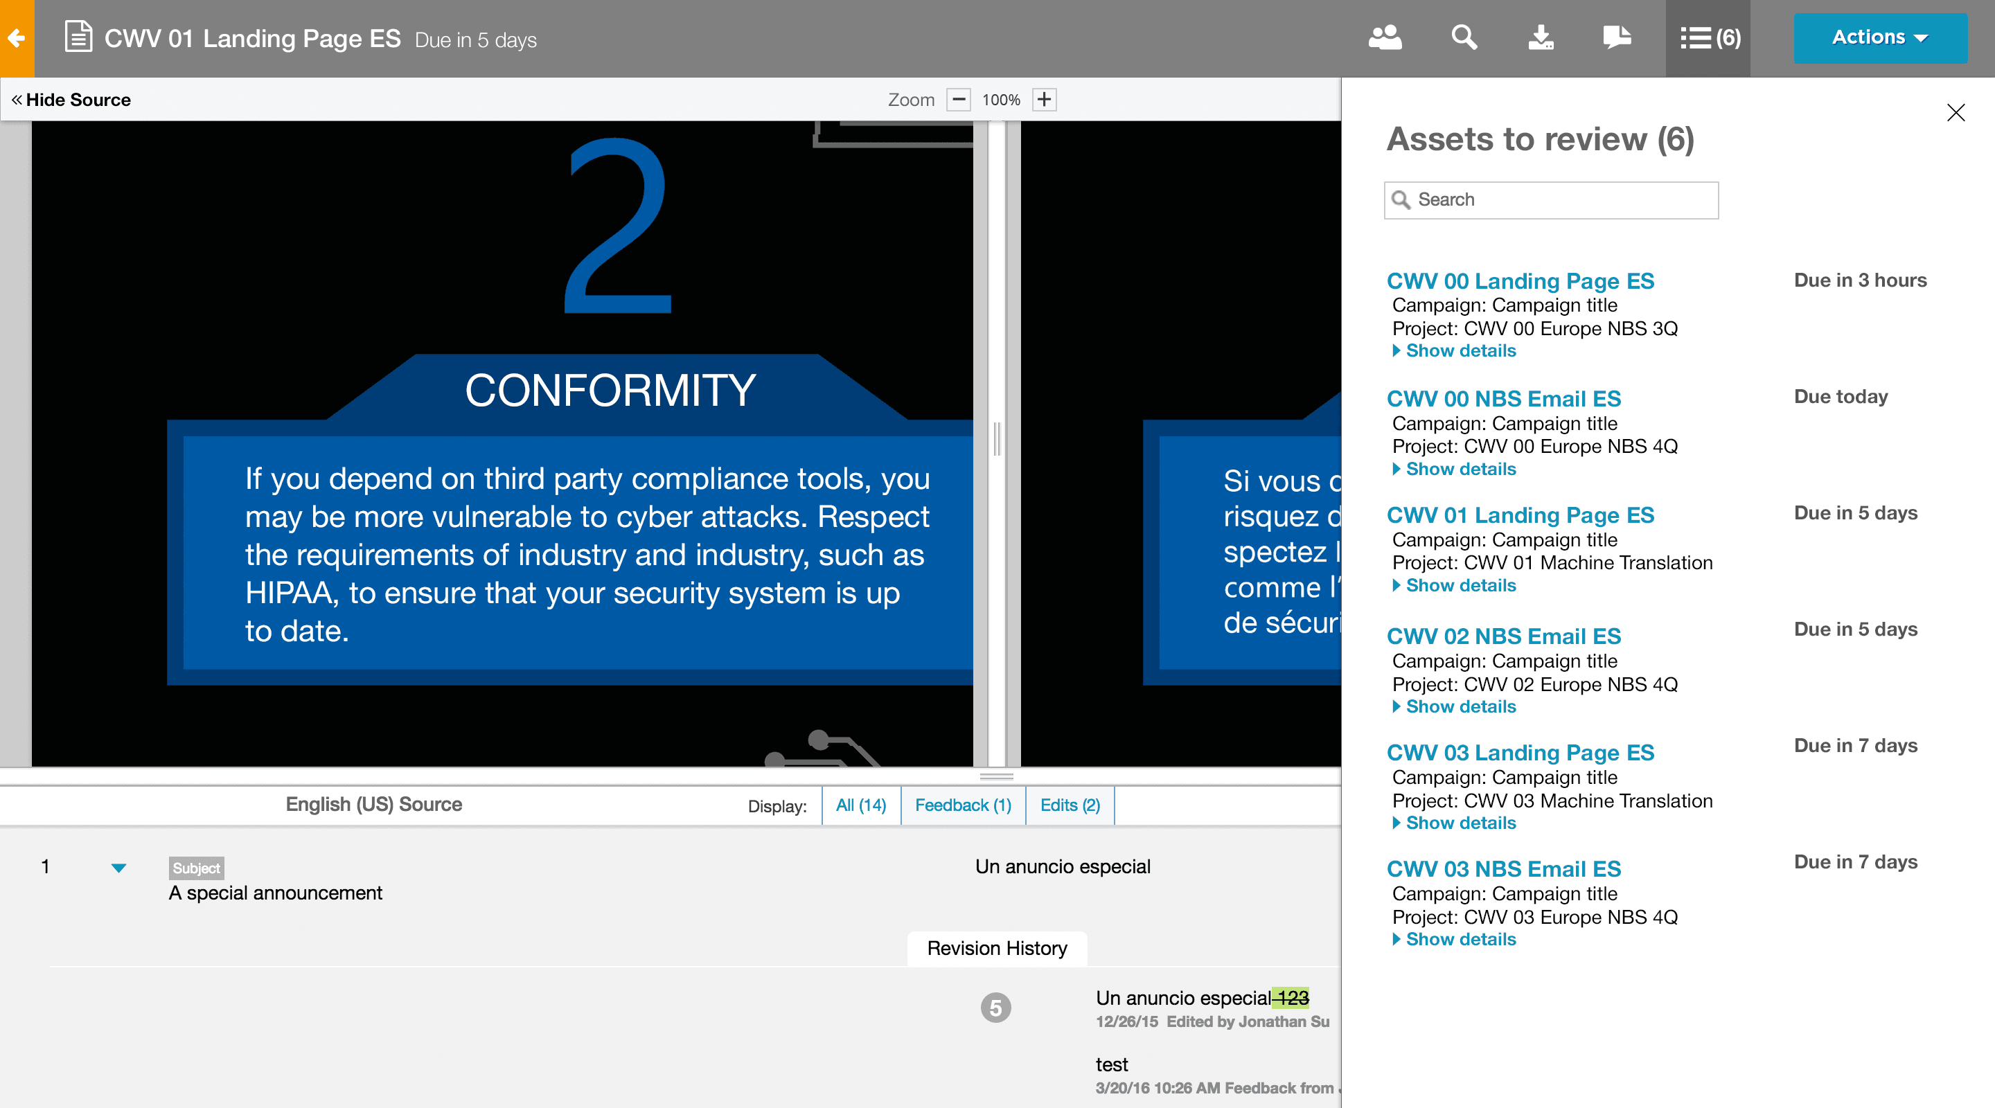Open CWV 03 Landing Page ES asset link
This screenshot has height=1108, width=1995.
click(1520, 753)
